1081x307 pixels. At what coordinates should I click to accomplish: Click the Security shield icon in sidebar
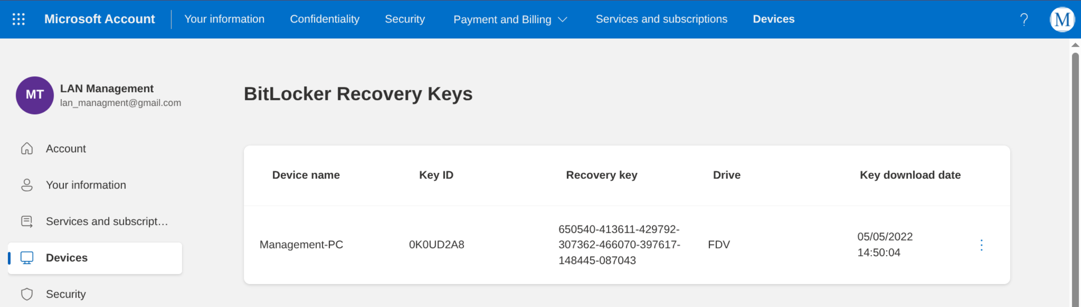[x=27, y=294]
